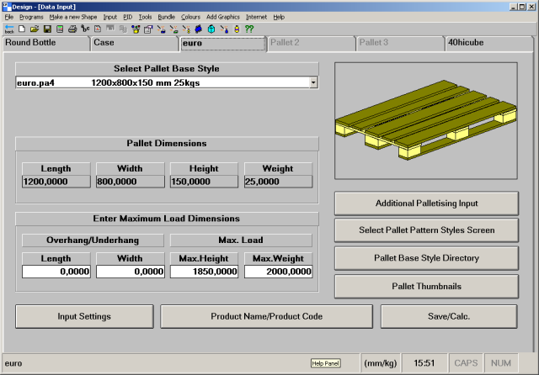Click the blue back arrow icon
Image resolution: width=539 pixels, height=375 pixels.
(9, 29)
